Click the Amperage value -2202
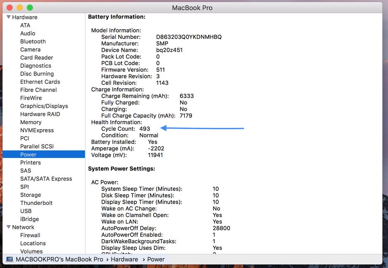This screenshot has width=388, height=268. 156,148
